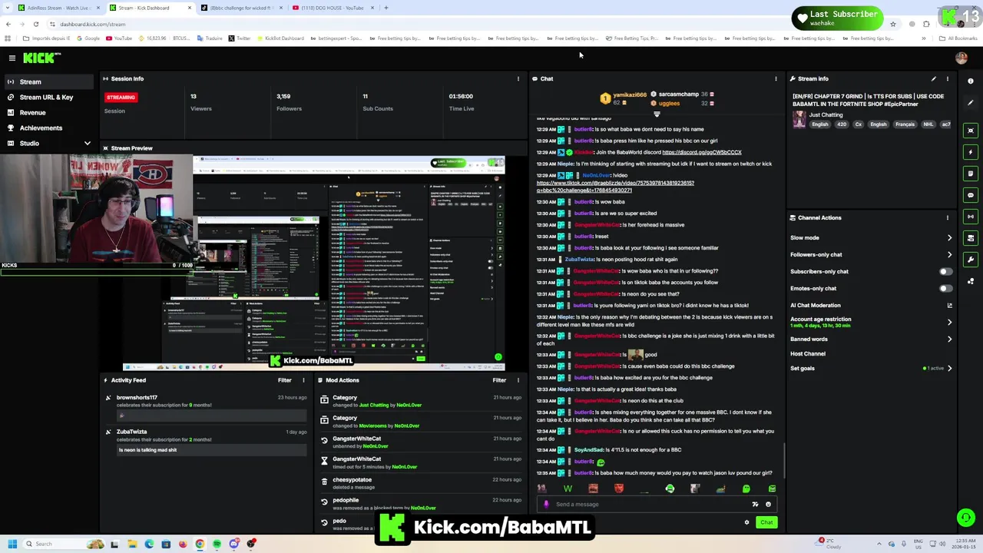Image resolution: width=983 pixels, height=553 pixels.
Task: Expand Account age restriction settings
Action: tap(949, 323)
